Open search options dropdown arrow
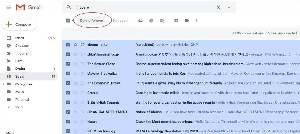This screenshot has width=300, height=134. pos(229,7)
